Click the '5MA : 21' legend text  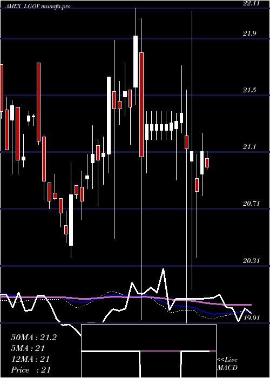coord(28,348)
